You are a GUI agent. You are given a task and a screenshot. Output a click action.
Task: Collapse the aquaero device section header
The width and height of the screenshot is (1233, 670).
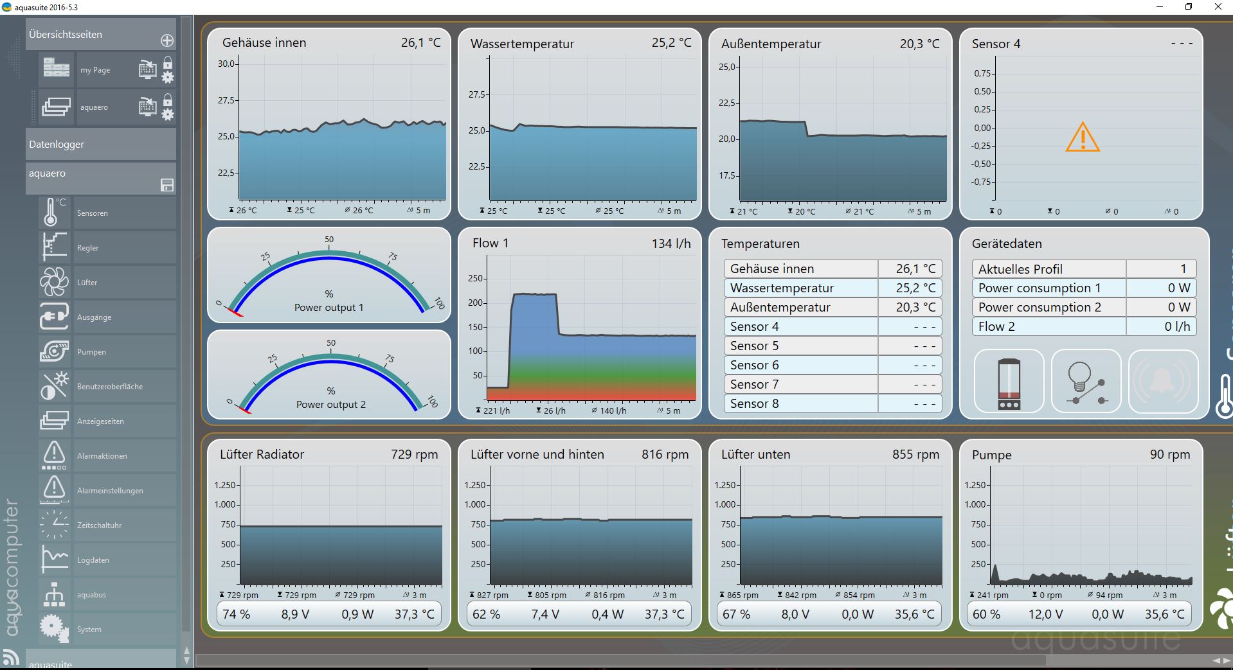pyautogui.click(x=90, y=174)
